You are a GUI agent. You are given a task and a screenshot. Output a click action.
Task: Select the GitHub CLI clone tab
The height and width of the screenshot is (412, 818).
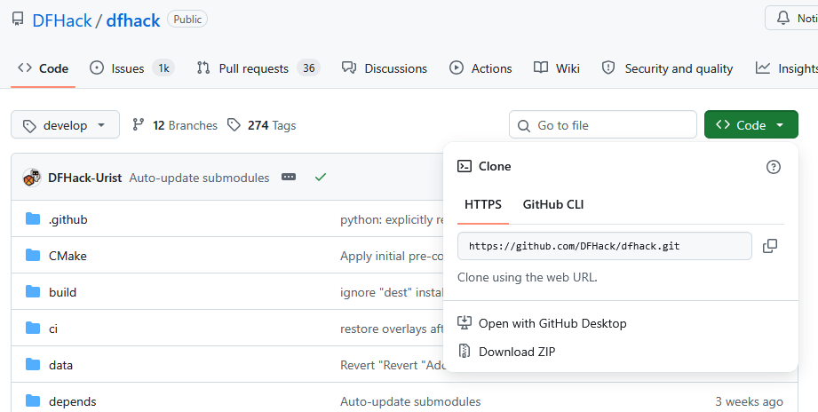coord(553,204)
